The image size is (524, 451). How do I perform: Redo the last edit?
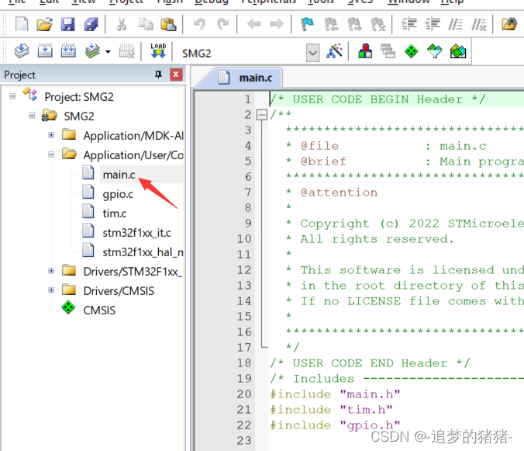click(223, 24)
